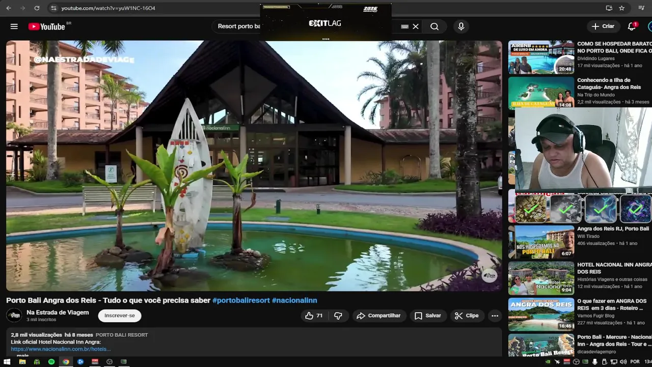This screenshot has height=367, width=652.
Task: Click the magnifier search button
Action: [x=434, y=27]
